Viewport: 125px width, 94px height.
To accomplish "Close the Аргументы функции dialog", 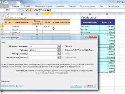I will [93, 37].
